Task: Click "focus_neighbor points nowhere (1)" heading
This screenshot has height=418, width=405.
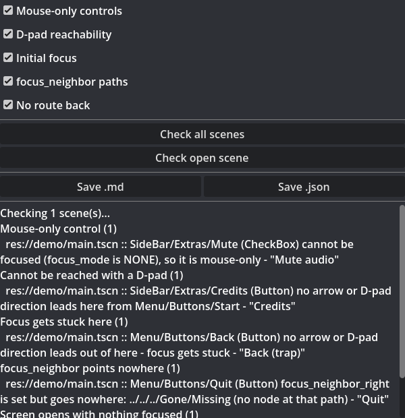Action: (x=90, y=368)
